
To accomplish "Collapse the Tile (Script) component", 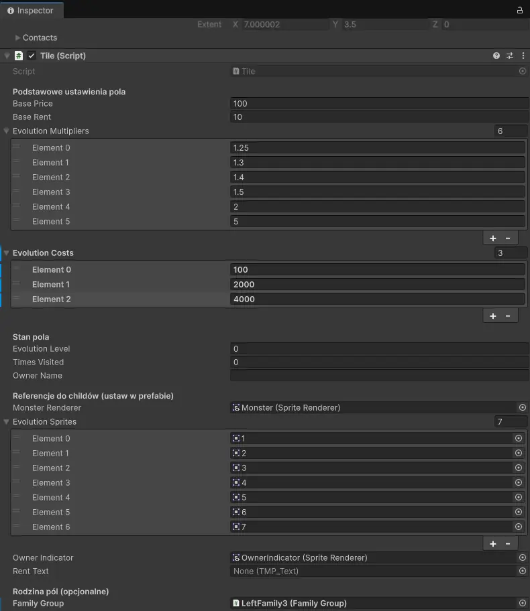I will 7,56.
